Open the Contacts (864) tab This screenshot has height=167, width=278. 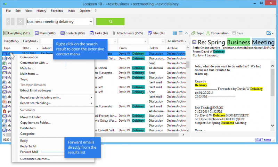tap(73, 33)
